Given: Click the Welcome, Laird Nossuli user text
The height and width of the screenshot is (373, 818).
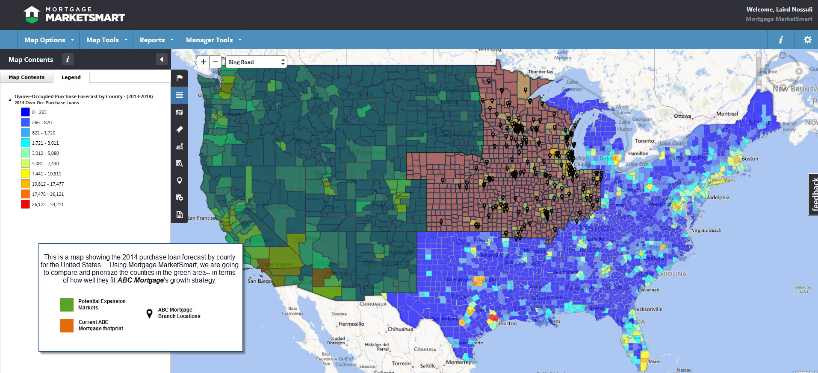Looking at the screenshot, I should point(779,9).
